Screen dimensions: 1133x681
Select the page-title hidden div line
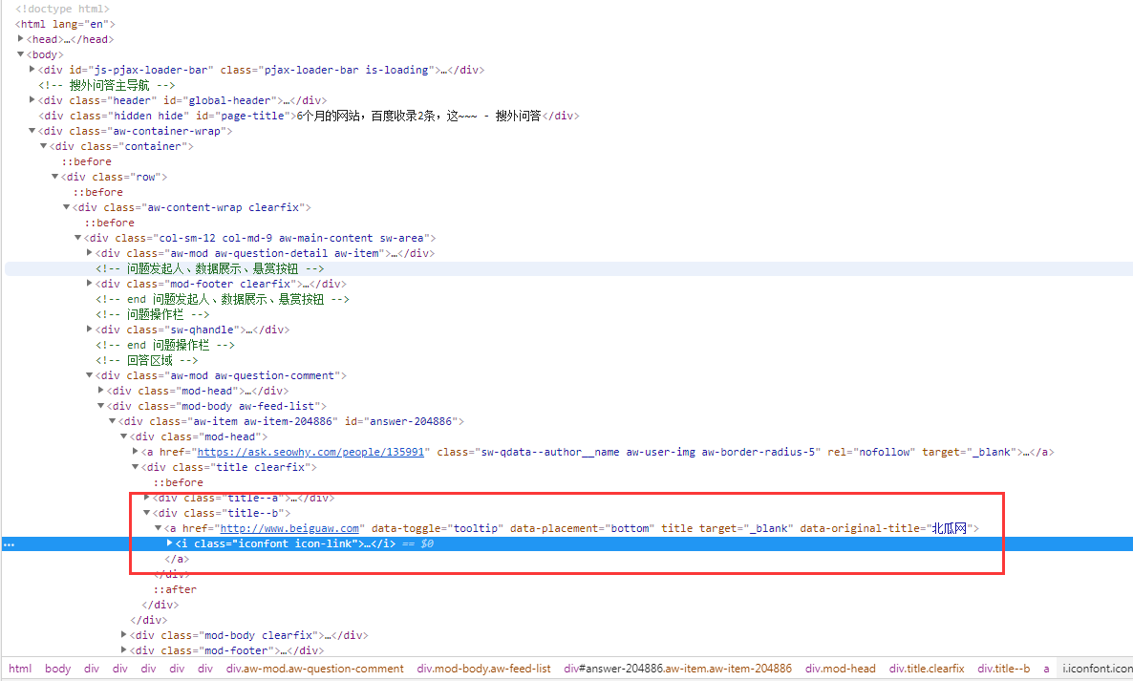tap(309, 116)
